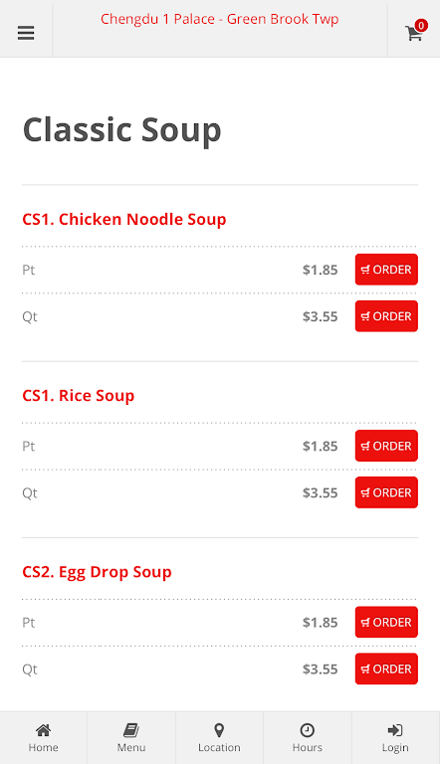Click the cart item count badge
The image size is (440, 764).
pyautogui.click(x=421, y=25)
